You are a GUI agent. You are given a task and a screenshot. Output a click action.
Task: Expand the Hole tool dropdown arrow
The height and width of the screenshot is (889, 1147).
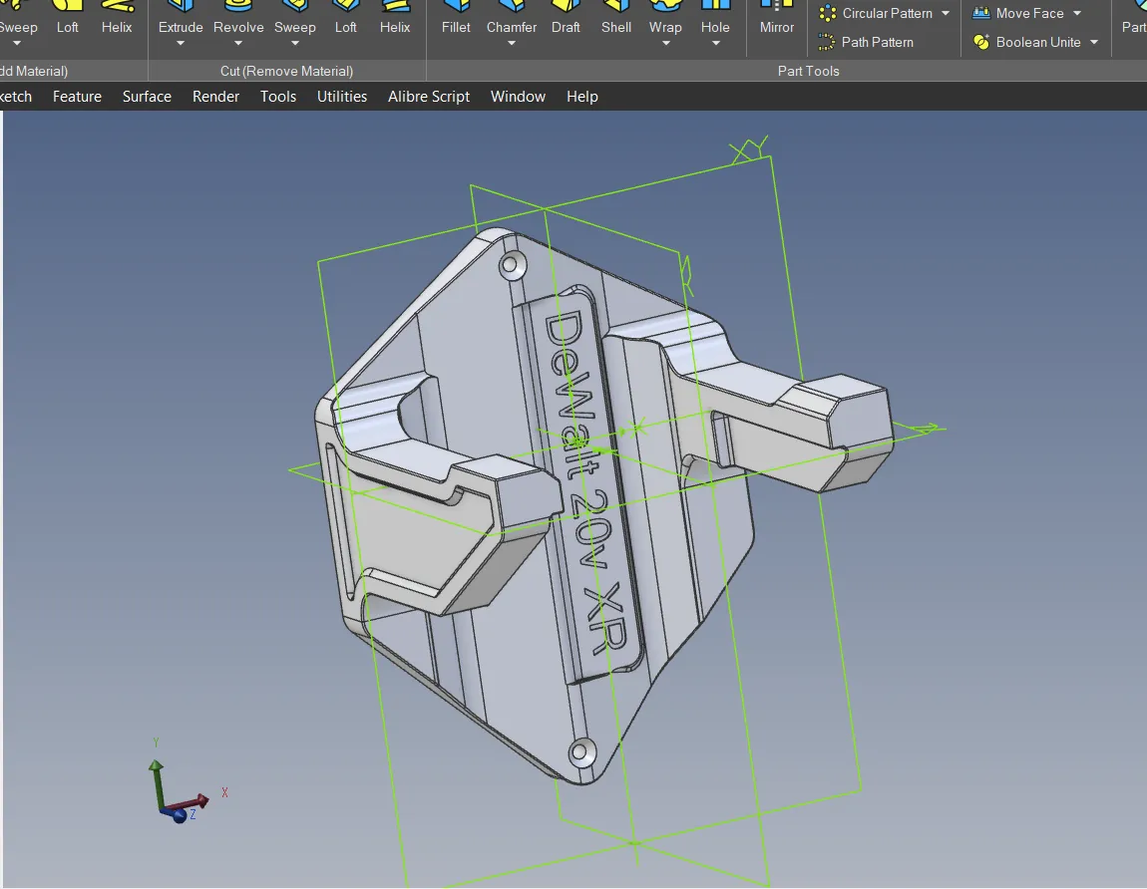tap(715, 44)
